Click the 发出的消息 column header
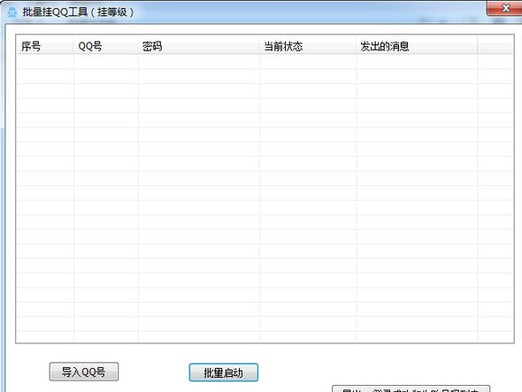This screenshot has width=522, height=392. point(417,46)
